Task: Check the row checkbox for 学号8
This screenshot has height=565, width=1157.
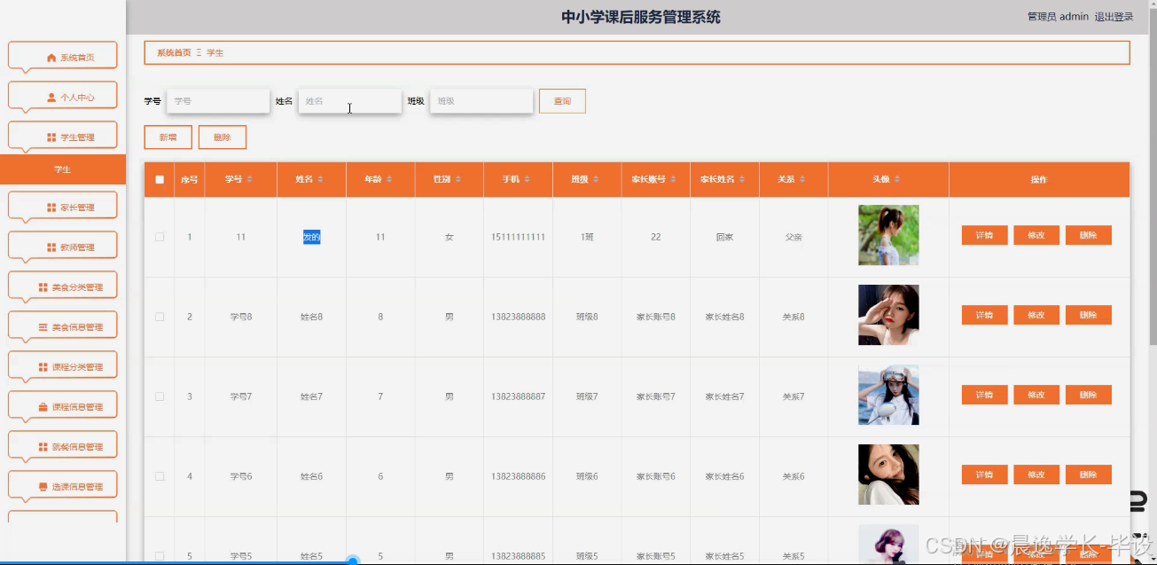Action: [x=160, y=317]
